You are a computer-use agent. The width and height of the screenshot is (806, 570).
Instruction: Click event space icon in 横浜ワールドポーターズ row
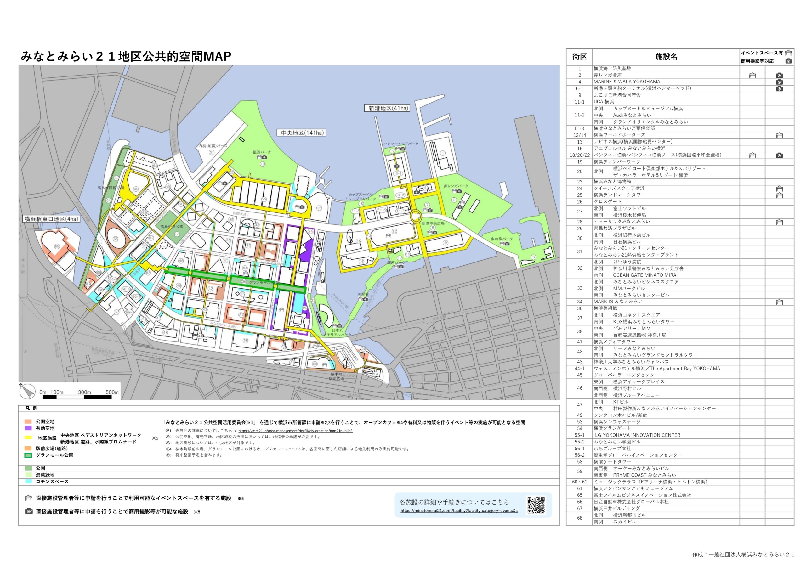779,135
